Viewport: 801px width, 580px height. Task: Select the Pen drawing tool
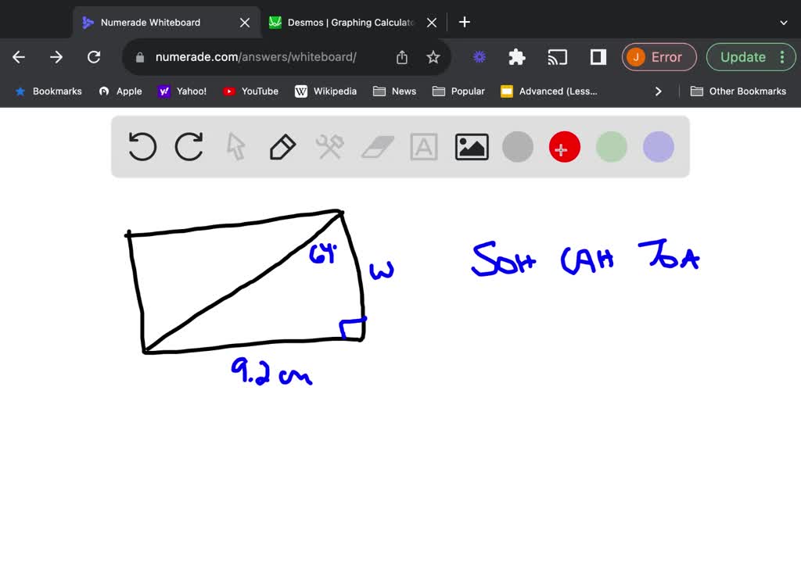point(282,147)
